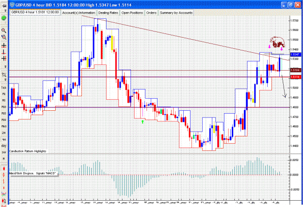Open the Account(s) Information tab
Screen dimensions: 303x207
79,13
